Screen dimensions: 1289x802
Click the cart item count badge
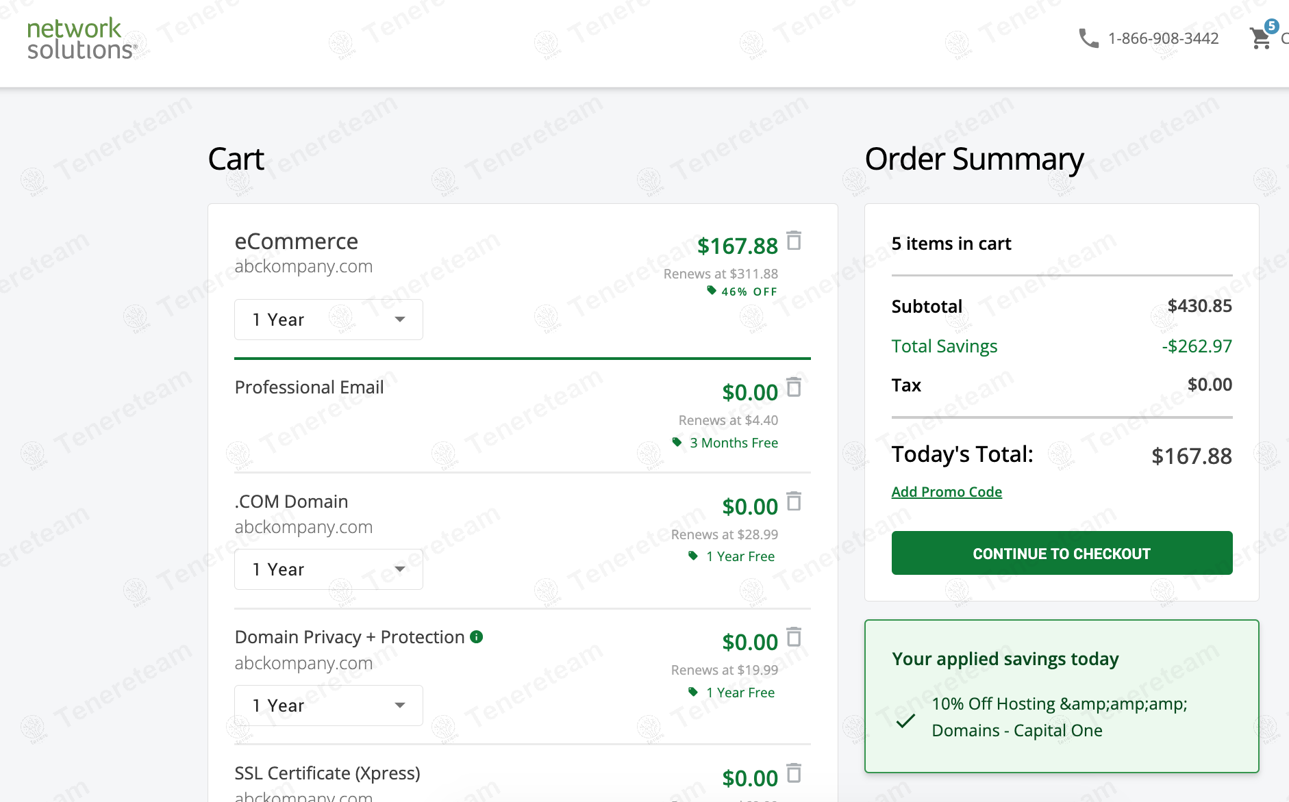(1271, 27)
